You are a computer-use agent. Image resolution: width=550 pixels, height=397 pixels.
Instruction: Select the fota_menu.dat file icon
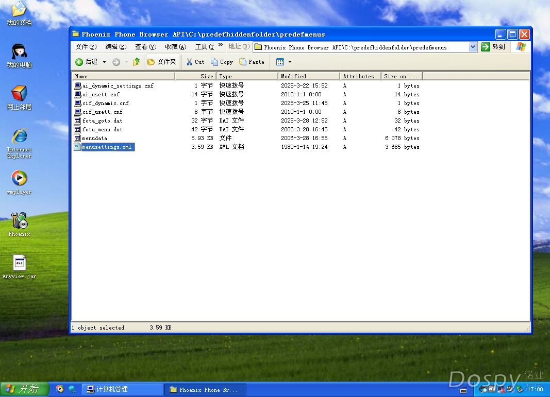(x=78, y=129)
